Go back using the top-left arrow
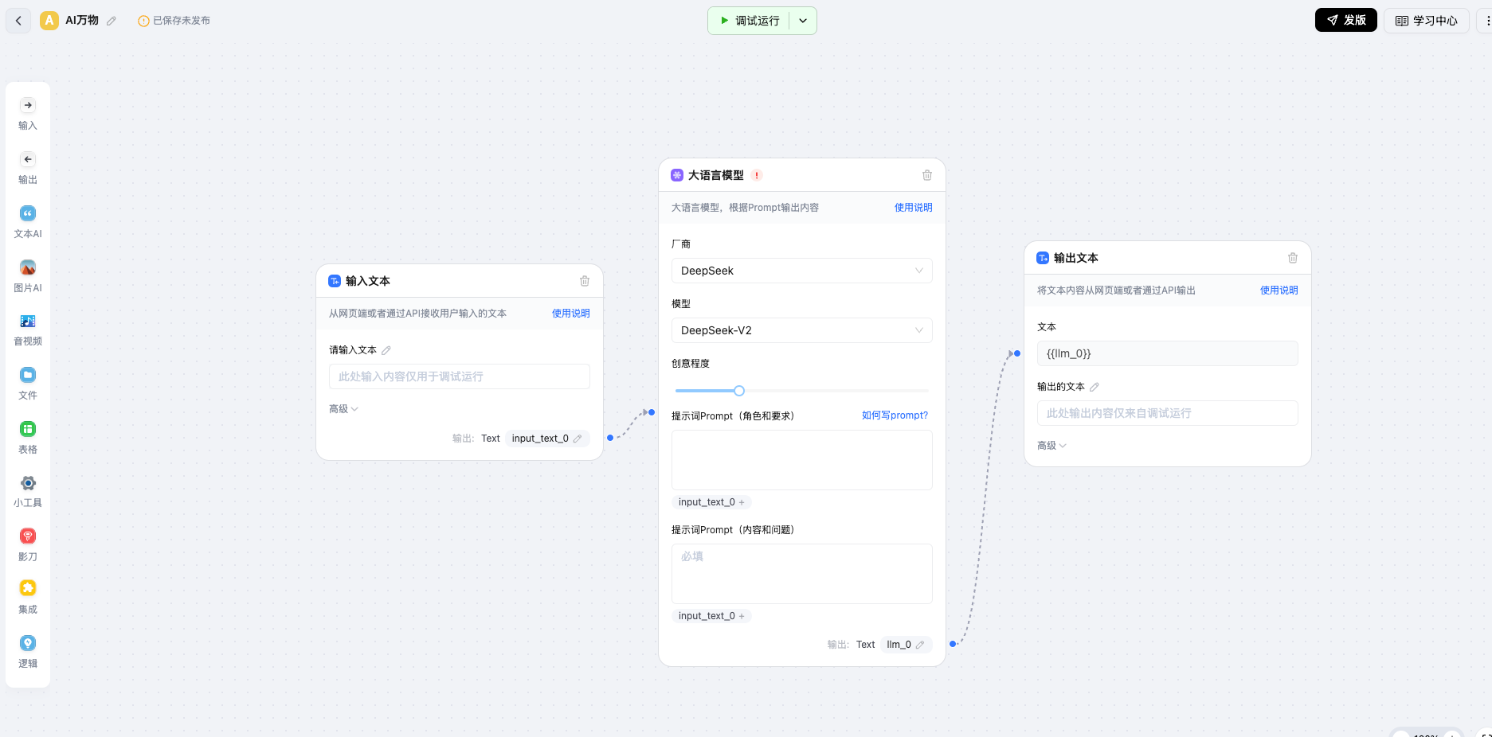Screen dimensions: 1492x737 (x=18, y=21)
